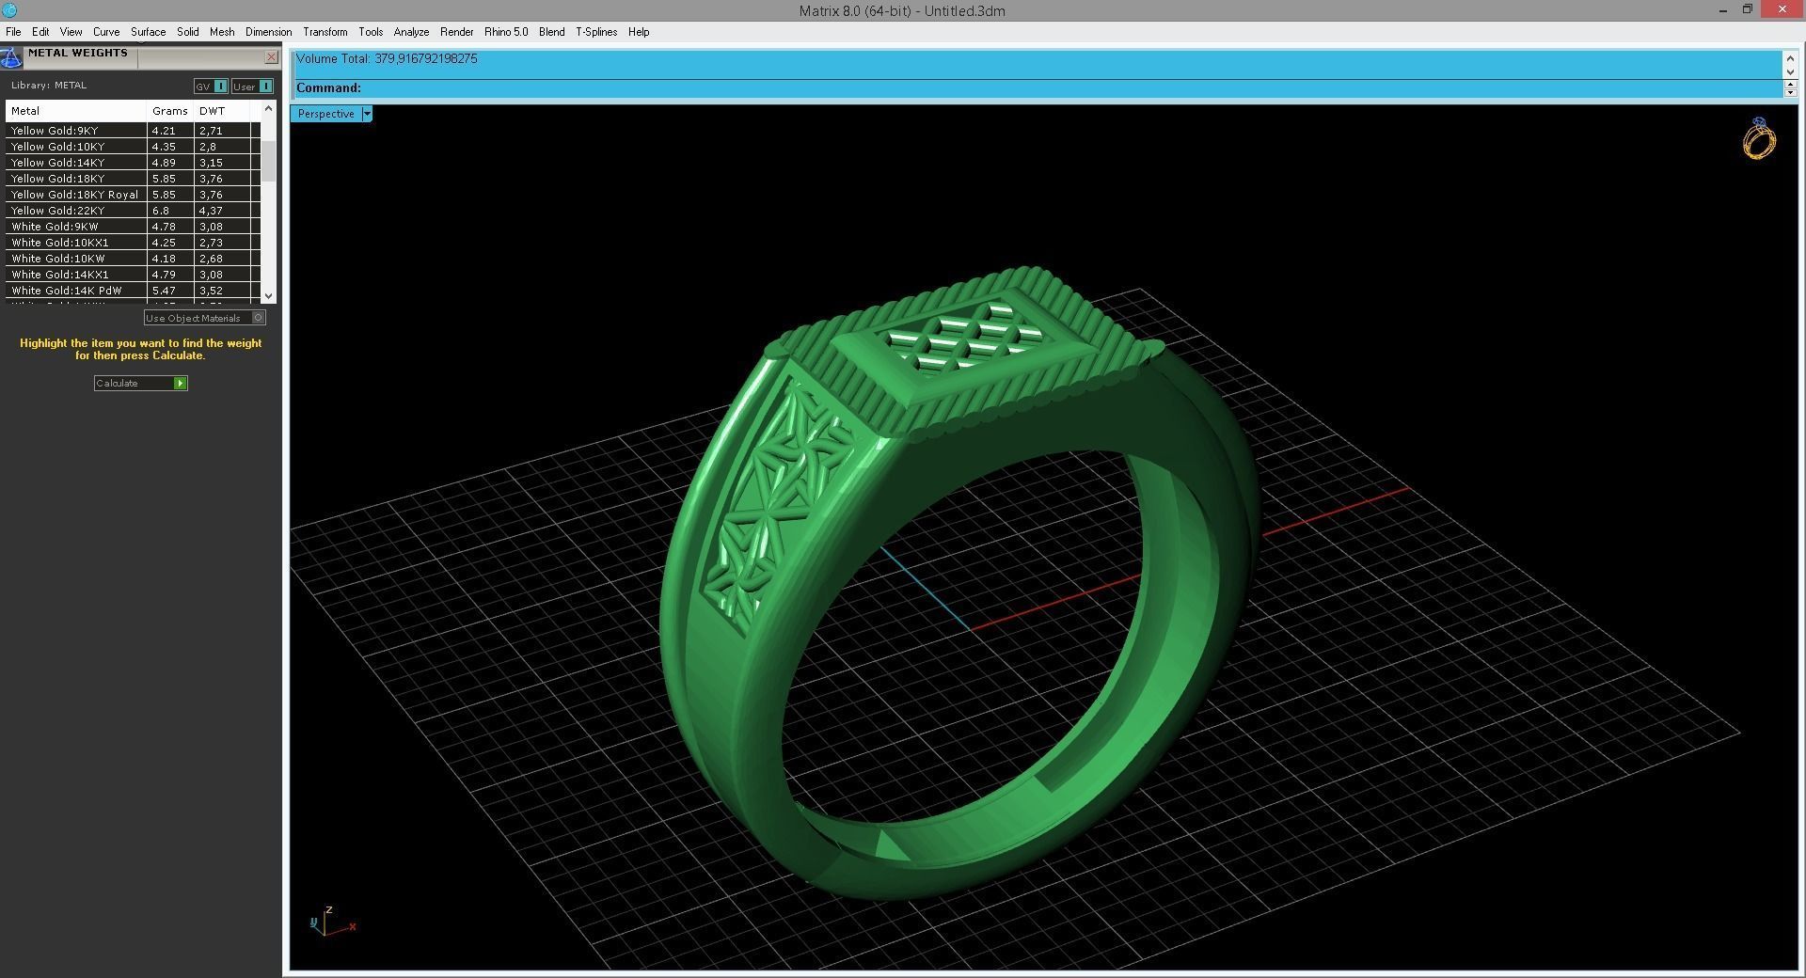This screenshot has width=1806, height=978.
Task: Click command history scroll down arrow
Action: pos(1790,71)
